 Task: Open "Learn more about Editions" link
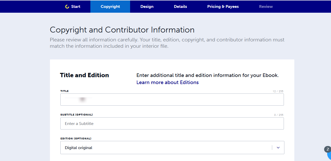click(167, 82)
